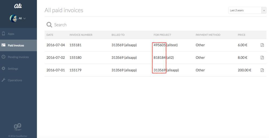Click the ali logo at top
The image size is (269, 138).
18,6
